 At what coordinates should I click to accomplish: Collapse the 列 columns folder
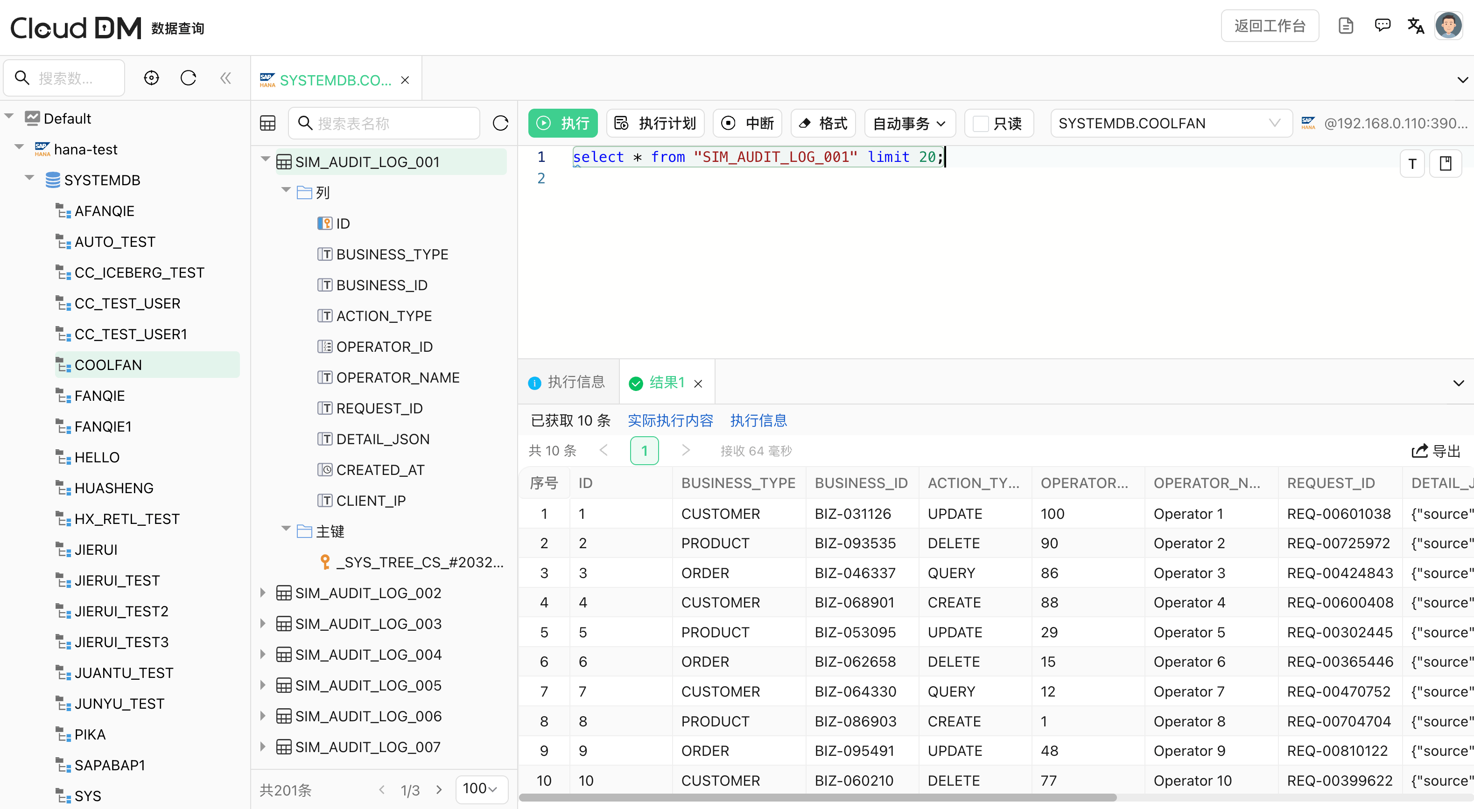tap(286, 190)
